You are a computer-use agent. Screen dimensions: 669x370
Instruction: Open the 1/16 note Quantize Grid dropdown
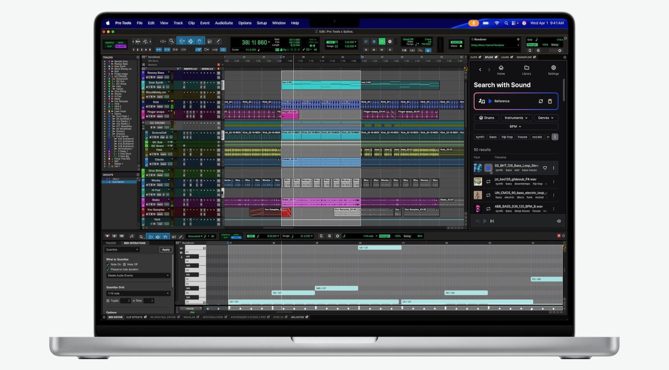point(138,293)
